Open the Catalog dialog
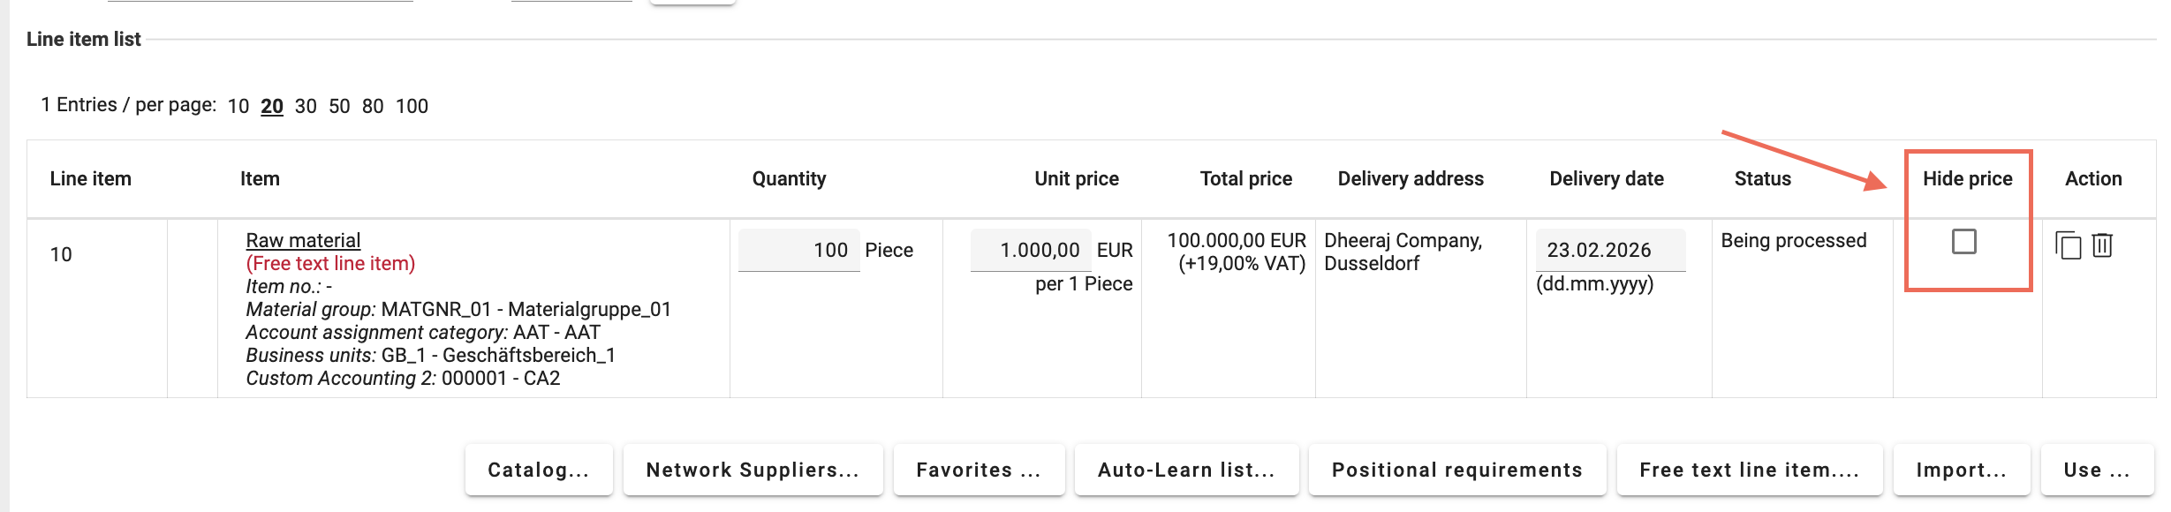This screenshot has height=512, width=2171. [538, 470]
